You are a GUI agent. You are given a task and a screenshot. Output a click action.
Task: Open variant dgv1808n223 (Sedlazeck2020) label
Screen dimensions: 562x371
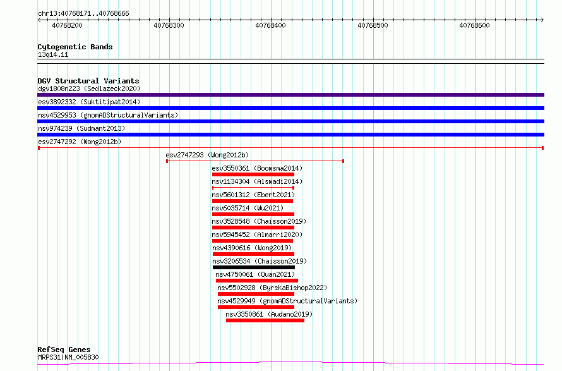89,88
